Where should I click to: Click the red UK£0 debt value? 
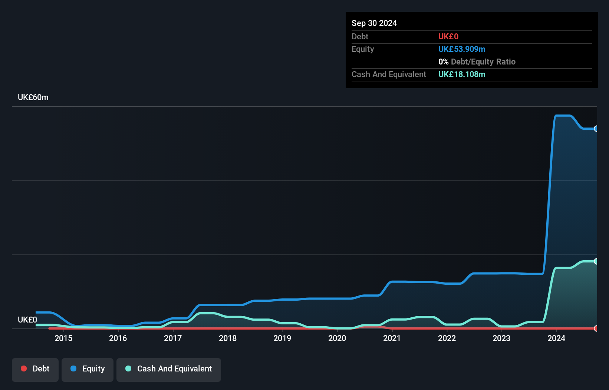pos(448,36)
